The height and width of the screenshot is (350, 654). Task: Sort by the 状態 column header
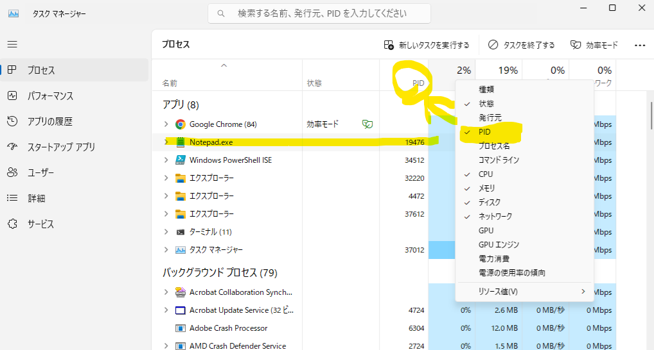pyautogui.click(x=340, y=76)
